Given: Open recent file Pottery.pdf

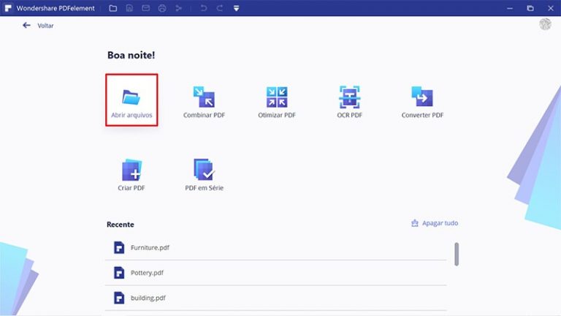Looking at the screenshot, I should 276,273.
